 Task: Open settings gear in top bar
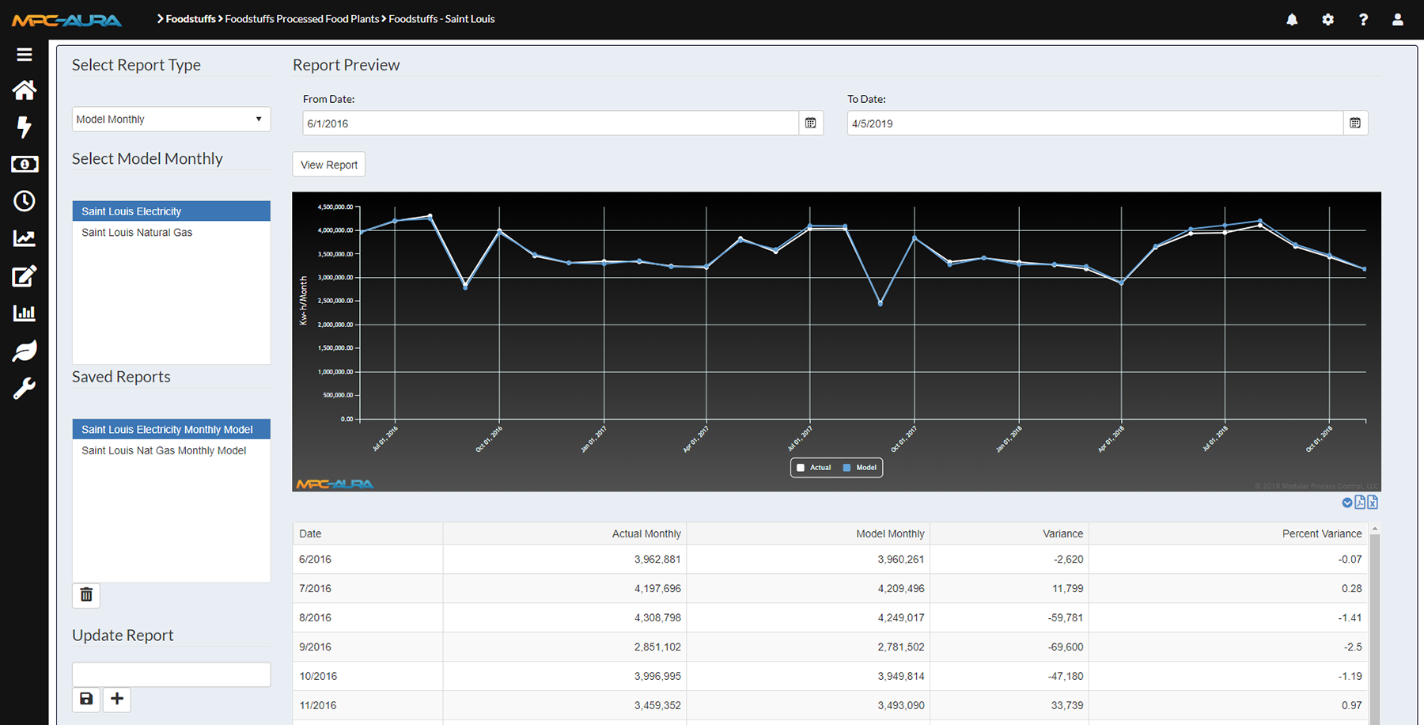1327,20
